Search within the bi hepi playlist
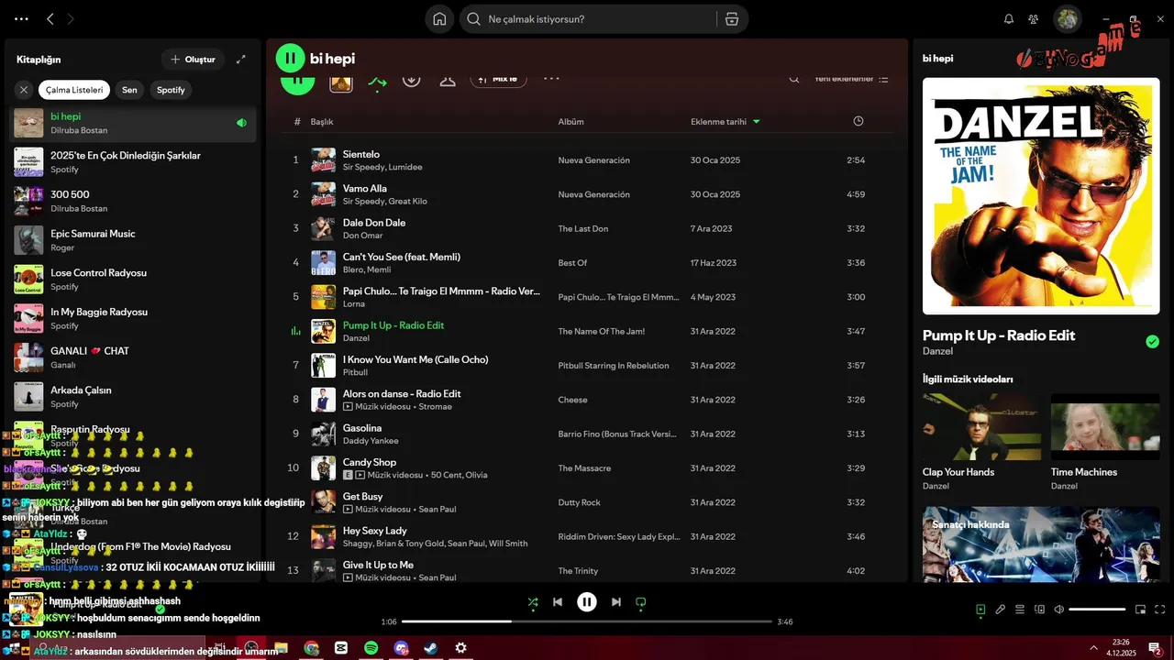Image resolution: width=1174 pixels, height=660 pixels. 794,80
